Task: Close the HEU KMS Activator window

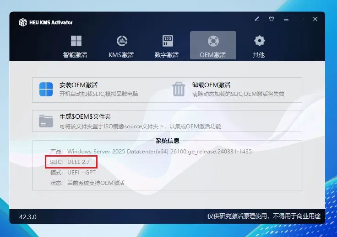Action: (x=315, y=19)
